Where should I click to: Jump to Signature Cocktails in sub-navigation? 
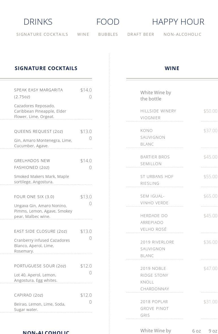click(x=42, y=34)
